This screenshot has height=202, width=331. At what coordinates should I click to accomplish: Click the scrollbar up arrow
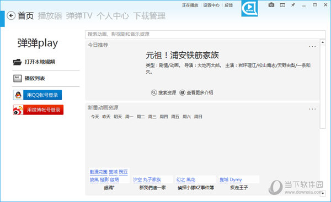pos(323,42)
